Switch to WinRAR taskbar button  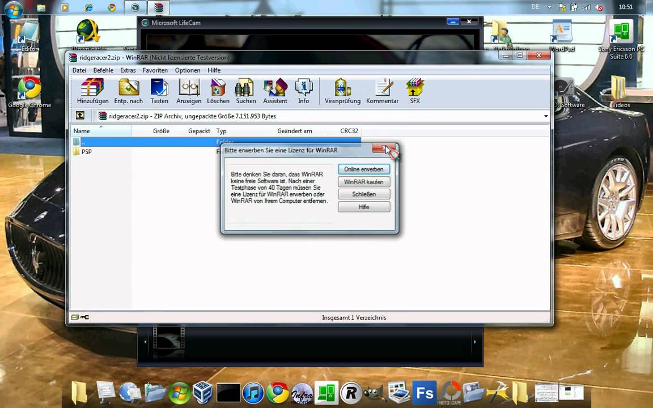(159, 7)
